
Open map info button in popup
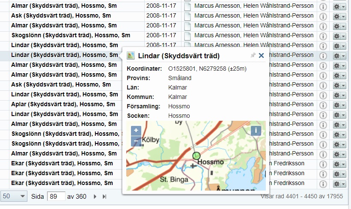[x=256, y=131]
